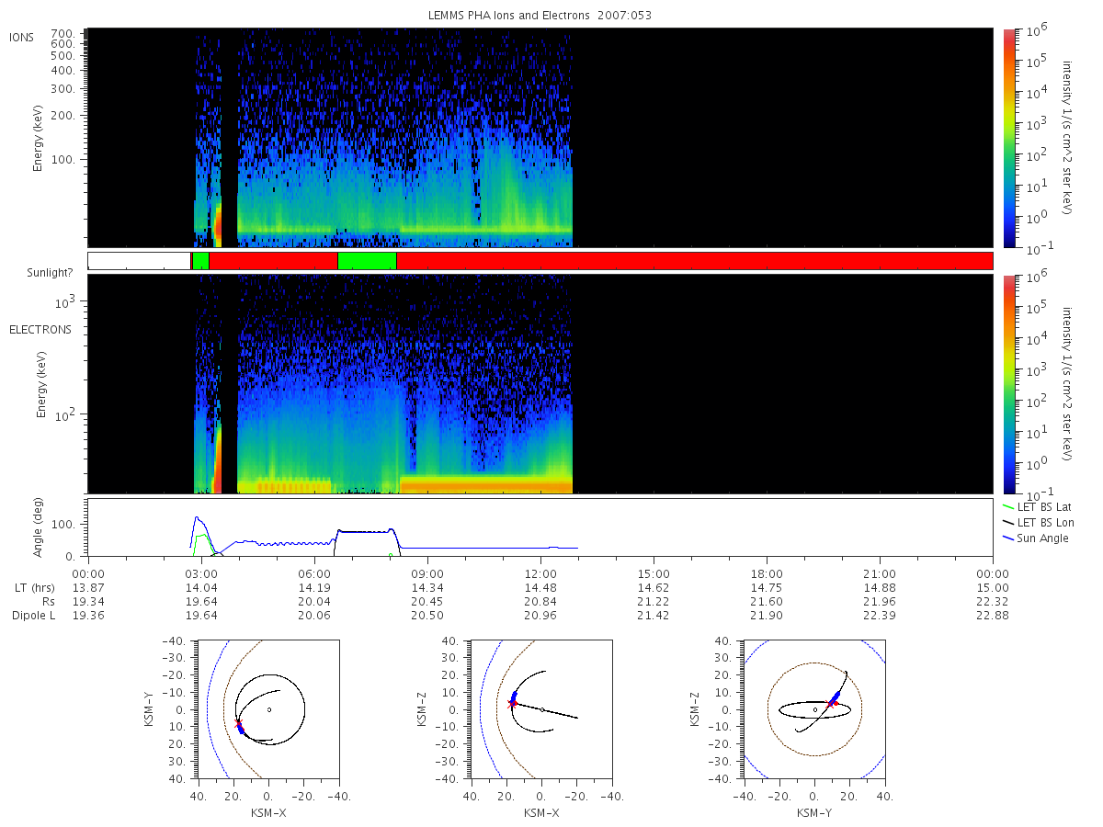Click the "LT (hrs)" row label
The height and width of the screenshot is (827, 1103).
click(34, 587)
